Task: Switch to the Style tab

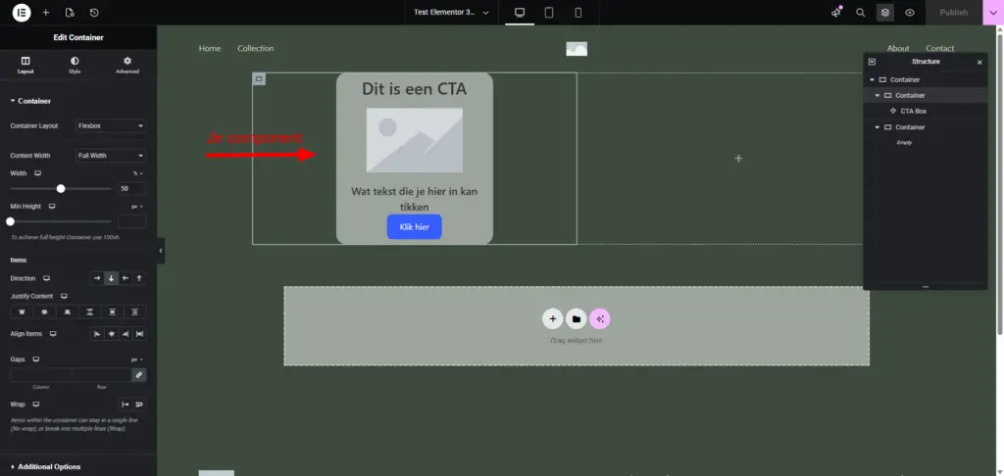Action: (75, 66)
